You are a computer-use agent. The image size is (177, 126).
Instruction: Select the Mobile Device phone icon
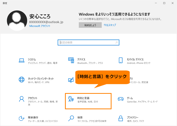coord(121,60)
